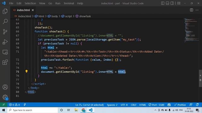Image resolution: width=202 pixels, height=113 pixels.
Task: Expand the html breadcrumb segment
Action: point(39,16)
